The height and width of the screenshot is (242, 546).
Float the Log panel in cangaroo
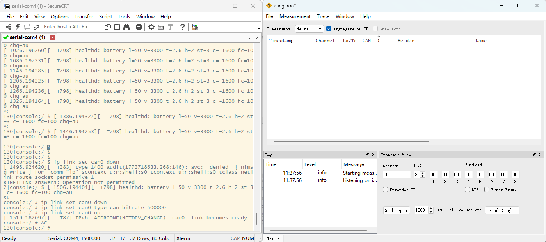click(x=367, y=155)
